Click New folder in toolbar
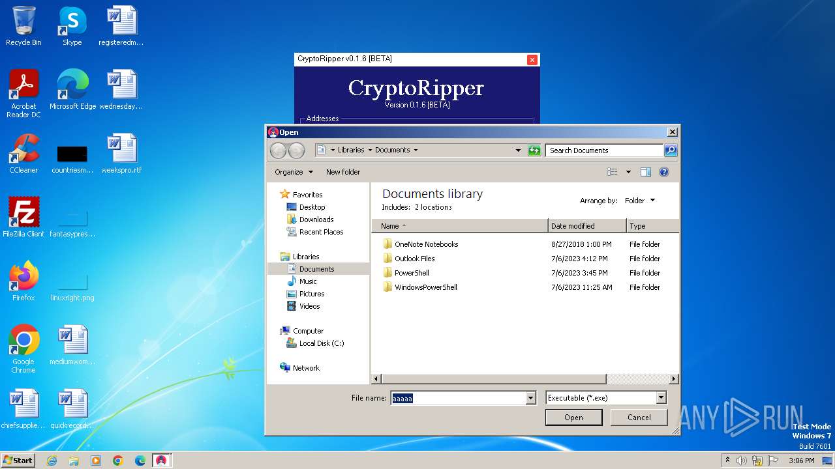The width and height of the screenshot is (835, 469). [343, 172]
